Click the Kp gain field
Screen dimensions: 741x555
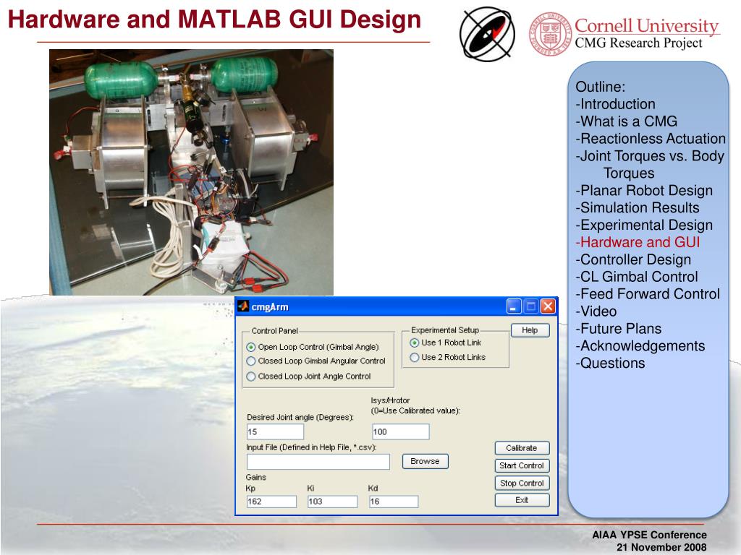(272, 502)
